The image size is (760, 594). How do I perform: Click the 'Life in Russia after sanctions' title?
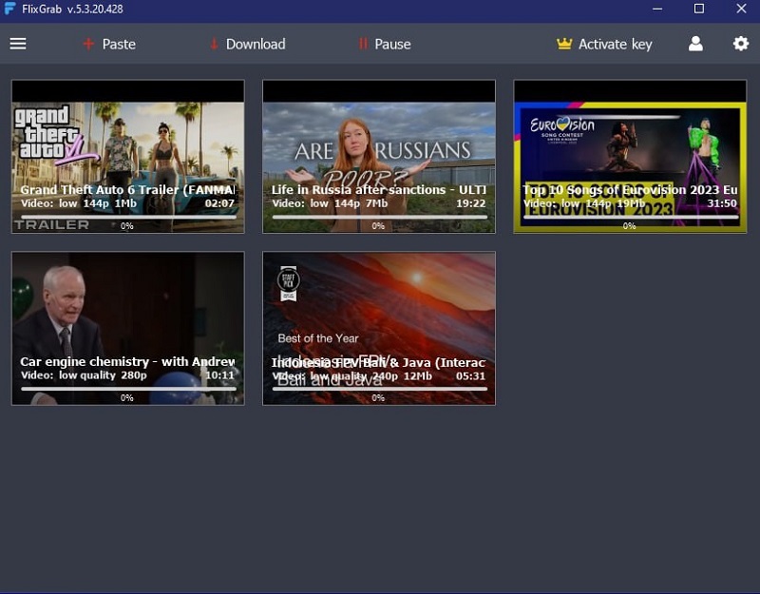[x=378, y=189]
